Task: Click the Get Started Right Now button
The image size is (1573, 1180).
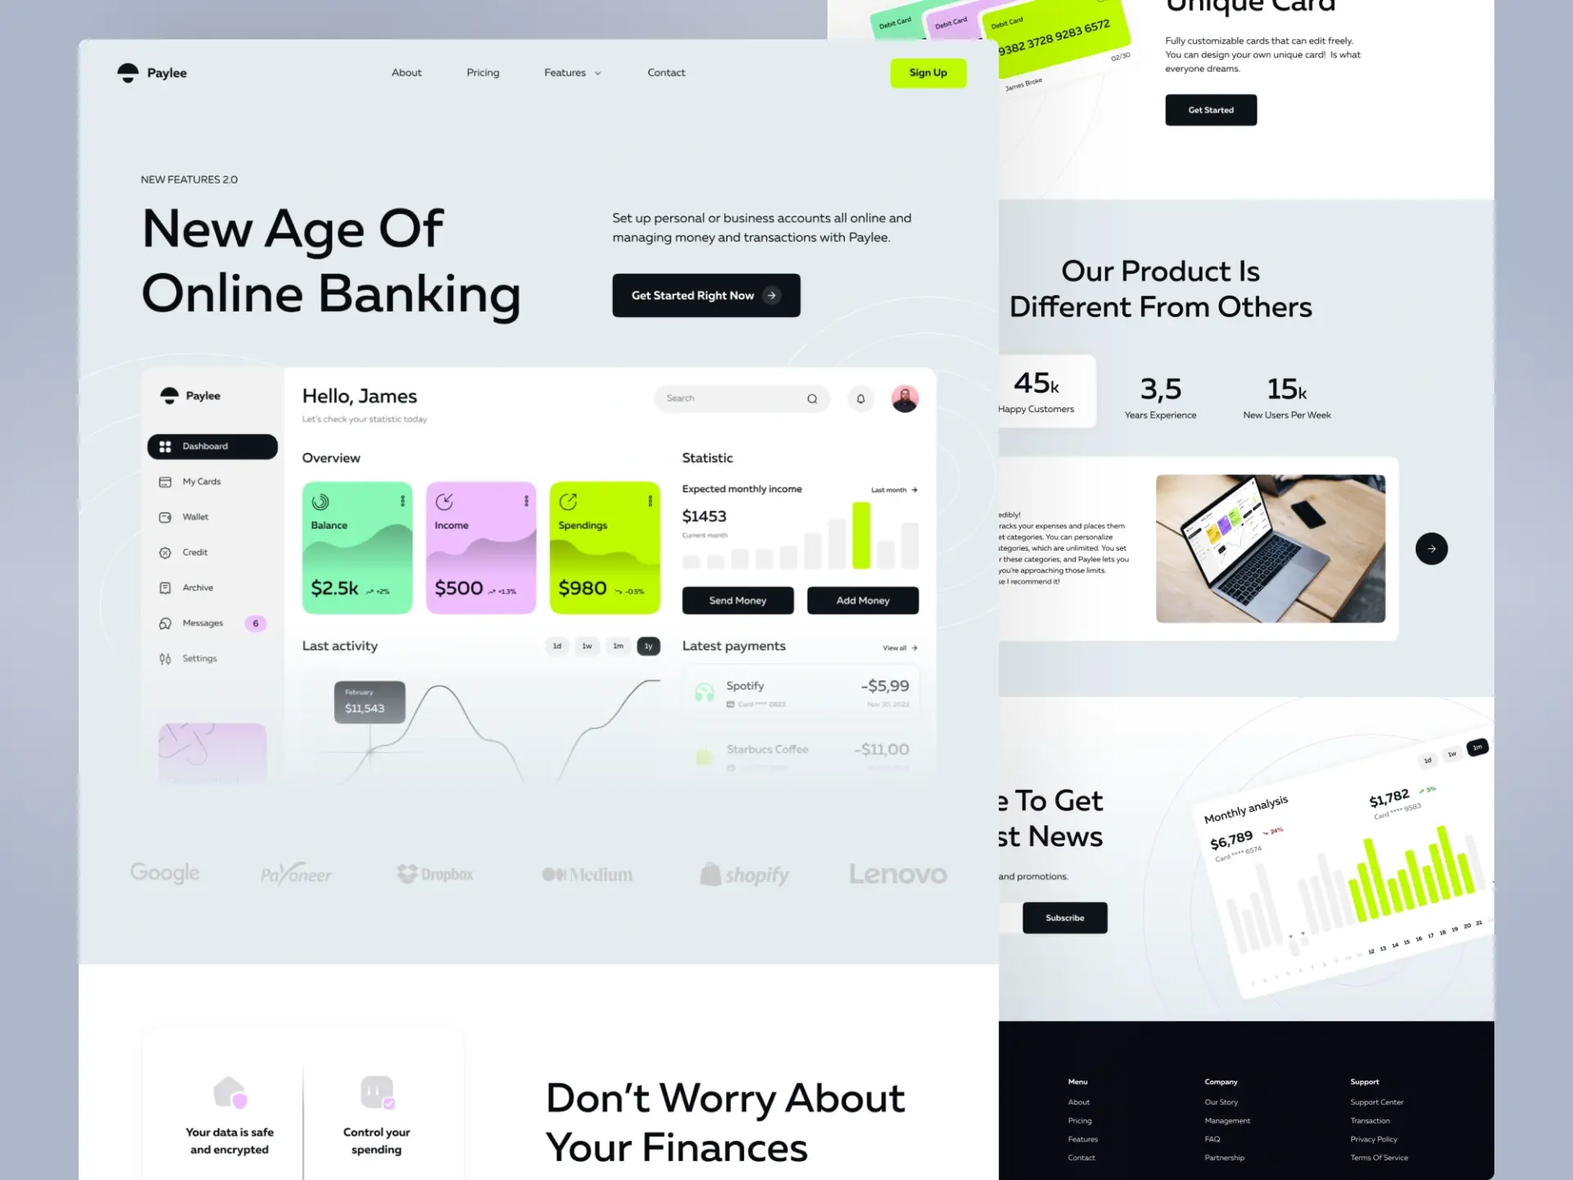Action: 706,295
